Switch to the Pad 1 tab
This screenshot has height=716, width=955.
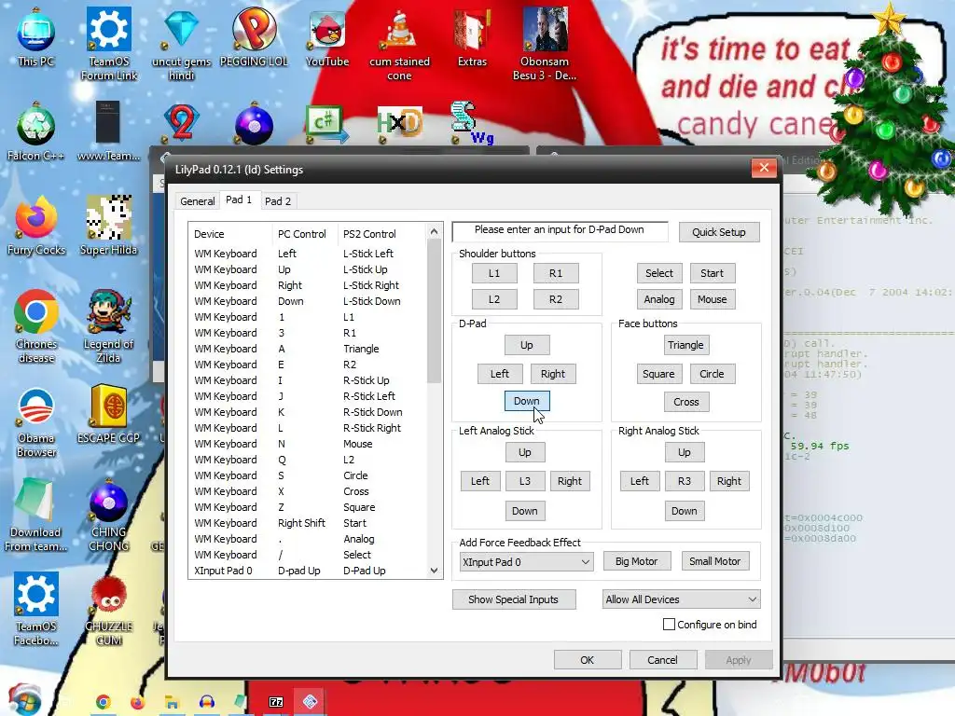coord(239,200)
